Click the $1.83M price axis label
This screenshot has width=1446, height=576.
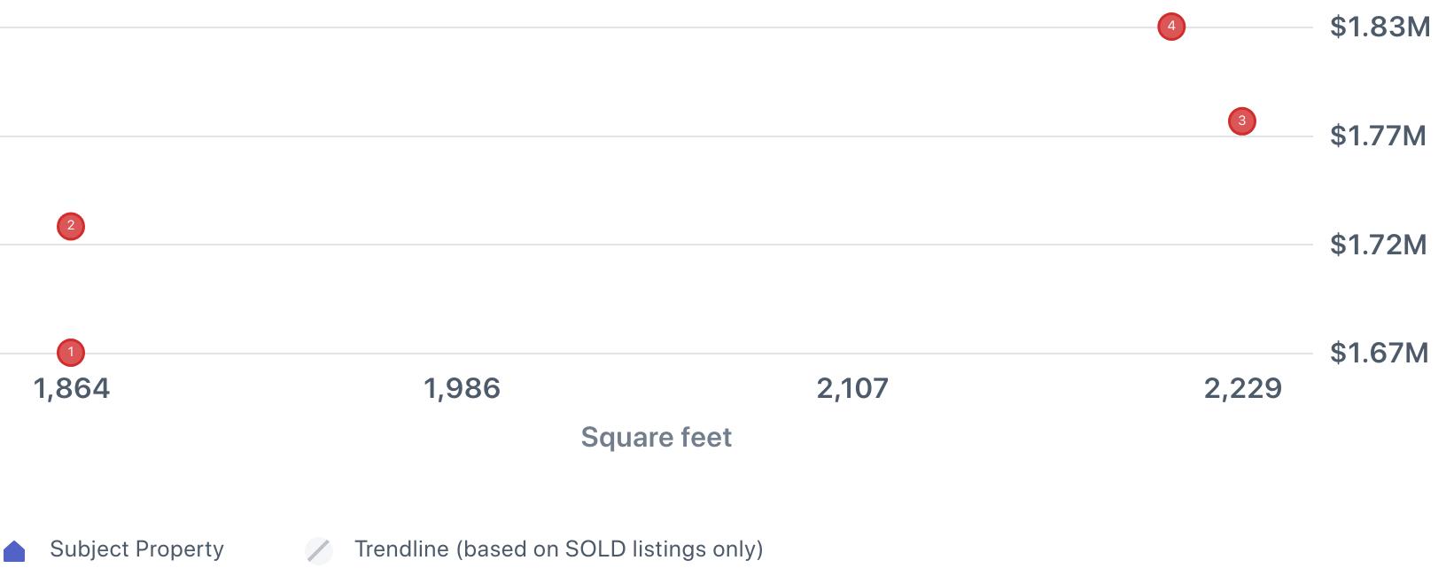1380,27
